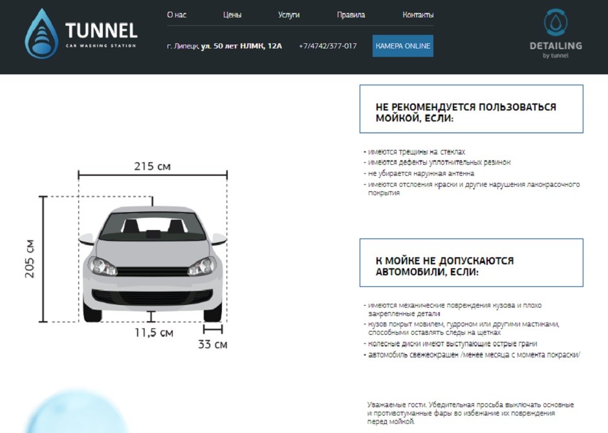Screen dimensions: 608x433
Task: Click the 205 см height label
Action: tap(30, 259)
